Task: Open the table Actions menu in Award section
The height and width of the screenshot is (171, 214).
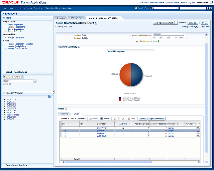Action: tap(65, 119)
